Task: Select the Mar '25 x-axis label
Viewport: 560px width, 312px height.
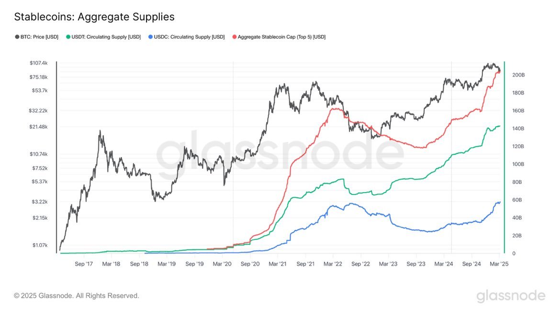Action: (x=499, y=263)
